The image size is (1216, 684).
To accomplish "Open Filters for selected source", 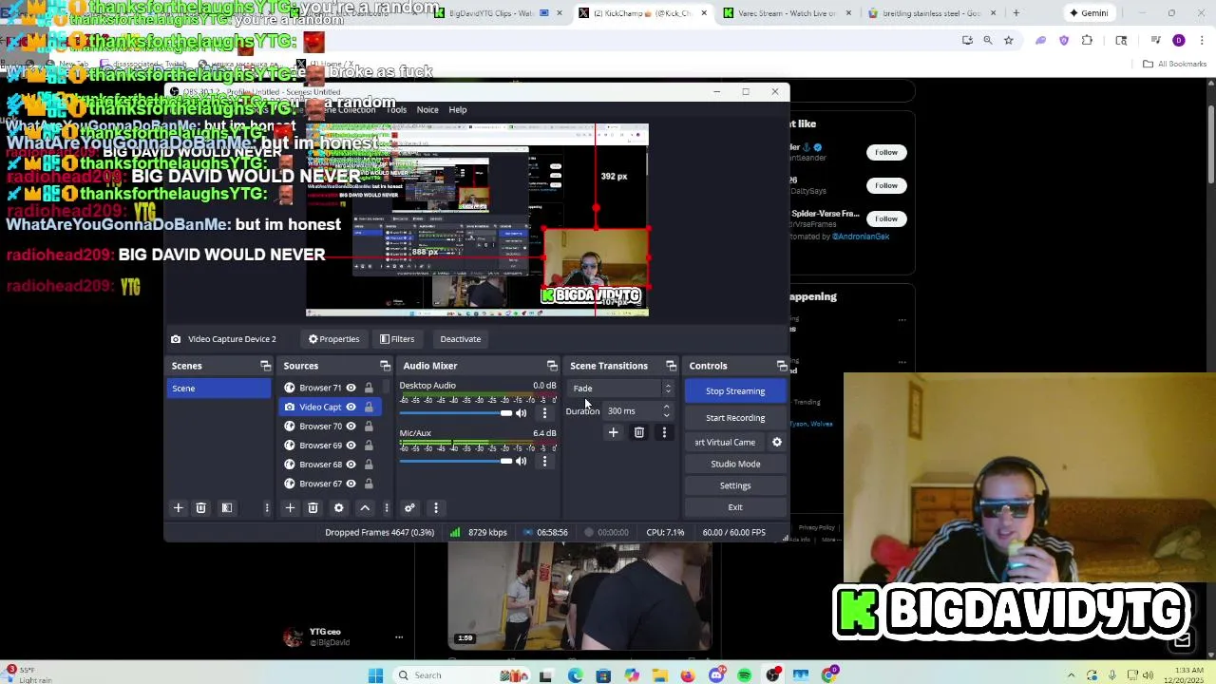I will (x=396, y=339).
